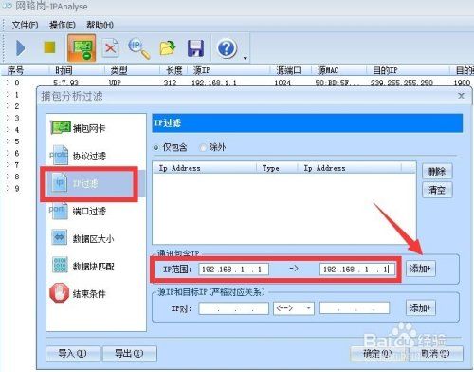Select 结束条件 stop-hand item
474x372 pixels.
click(78, 293)
